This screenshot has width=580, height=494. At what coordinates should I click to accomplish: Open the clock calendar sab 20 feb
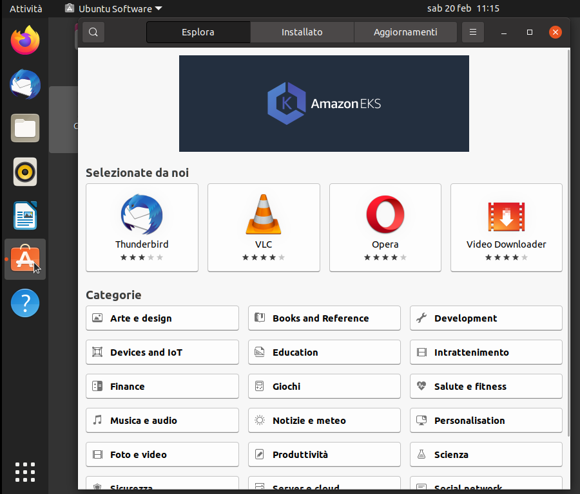click(463, 8)
